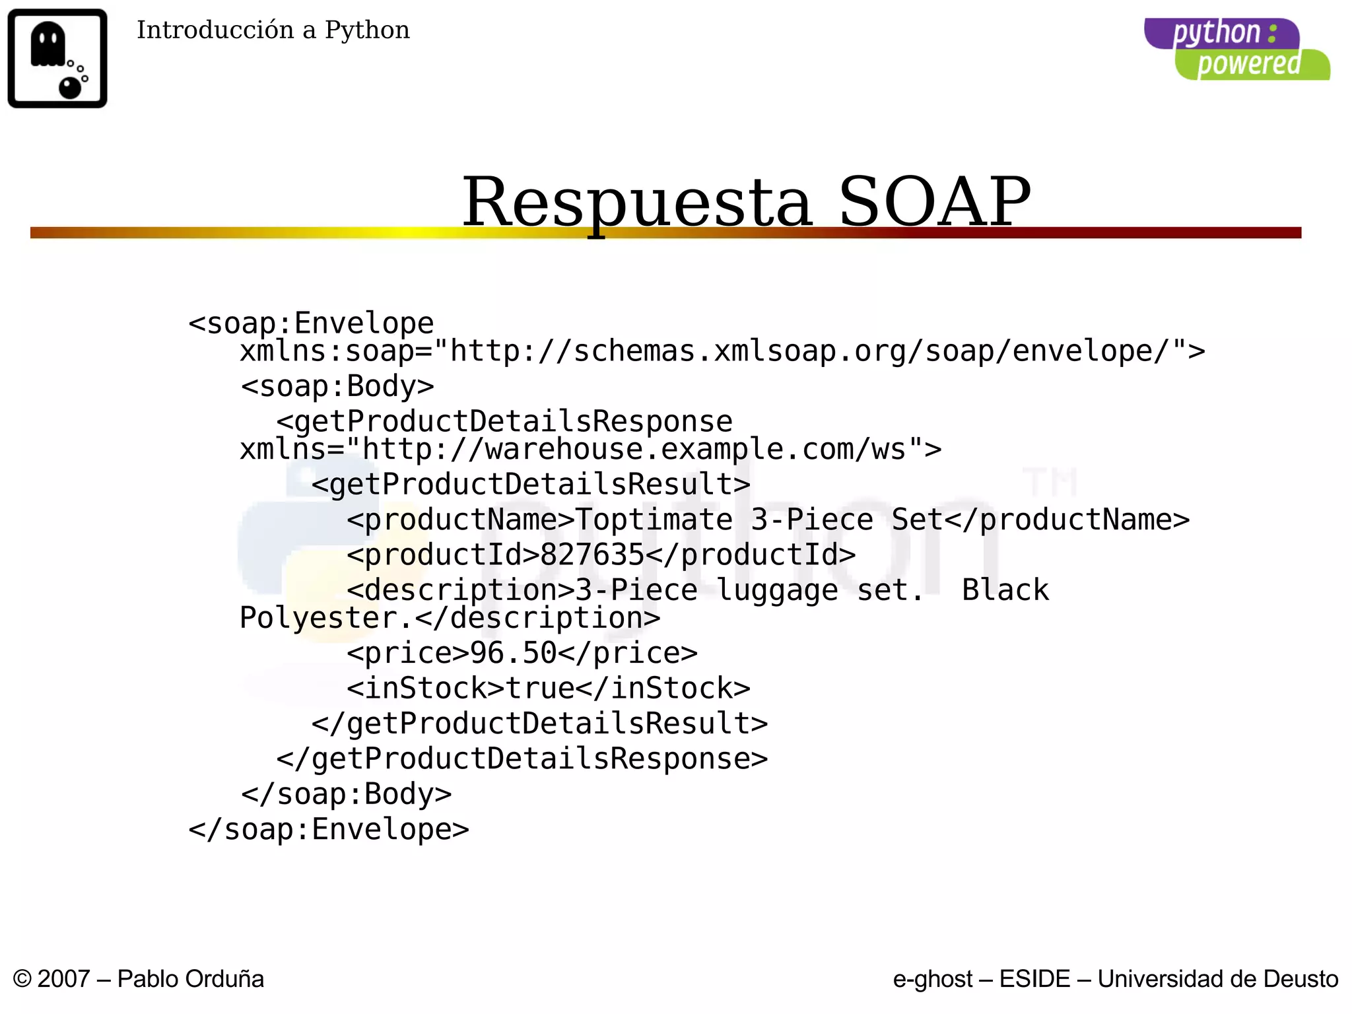Click the productName Toptimate line

coord(768,520)
